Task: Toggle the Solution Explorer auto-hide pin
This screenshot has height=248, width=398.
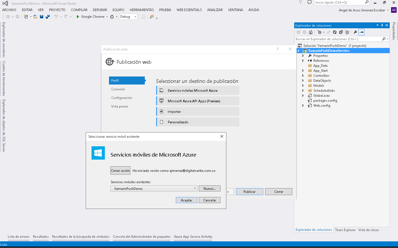Action: [x=382, y=25]
